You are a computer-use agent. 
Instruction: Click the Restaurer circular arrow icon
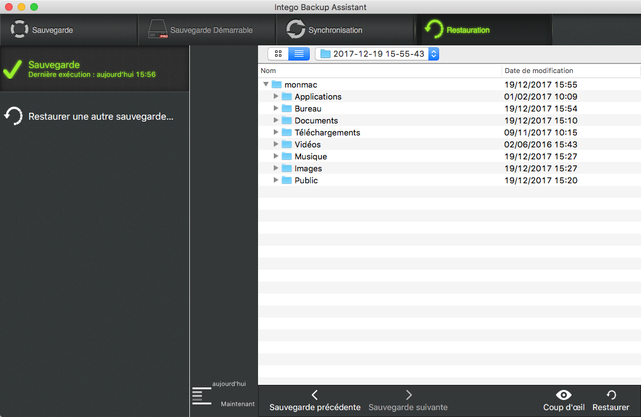611,394
